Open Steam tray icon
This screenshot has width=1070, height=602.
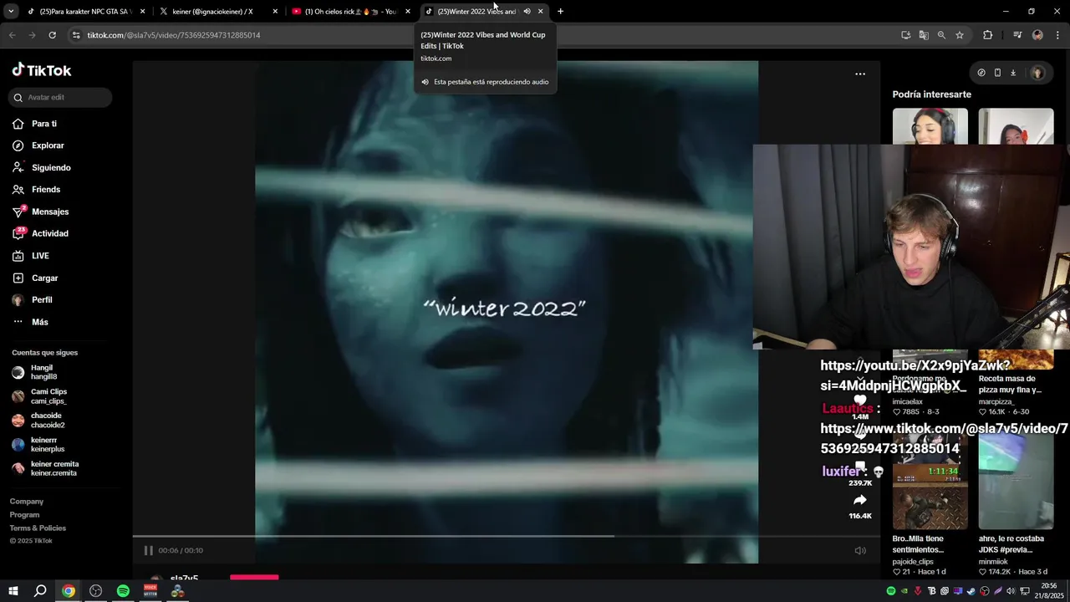pos(971,591)
